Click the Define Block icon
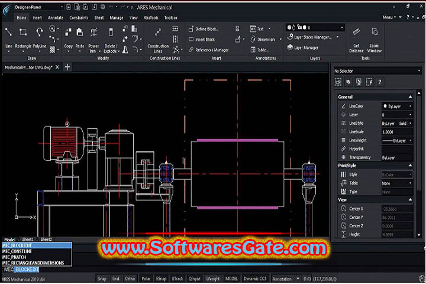 click(x=191, y=29)
